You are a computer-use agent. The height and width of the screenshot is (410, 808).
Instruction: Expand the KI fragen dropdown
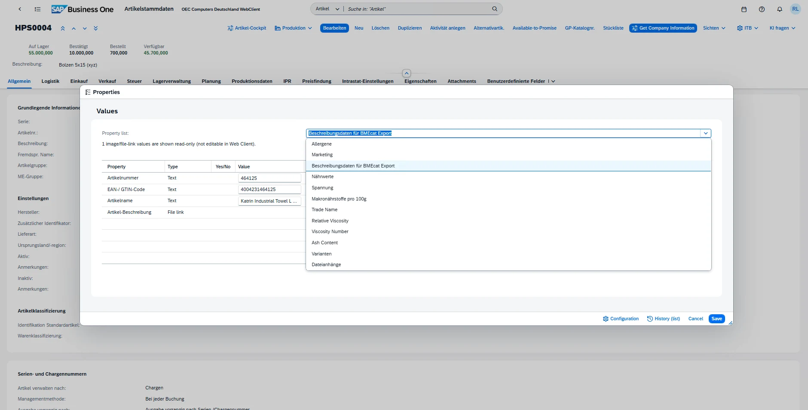click(782, 28)
